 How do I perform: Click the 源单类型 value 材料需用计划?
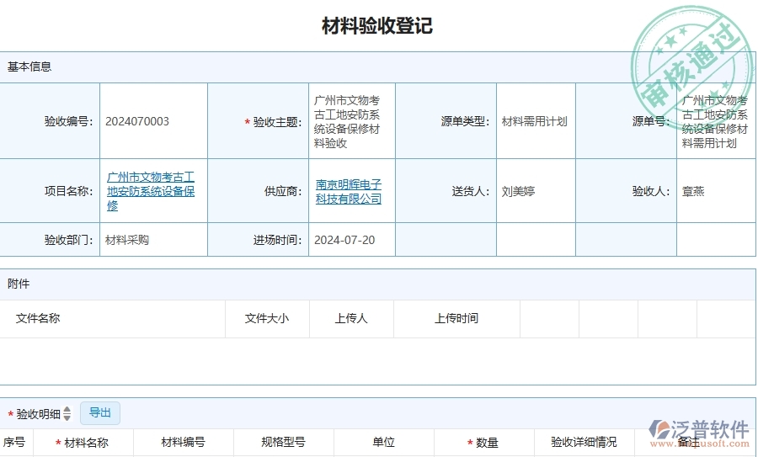click(x=534, y=121)
